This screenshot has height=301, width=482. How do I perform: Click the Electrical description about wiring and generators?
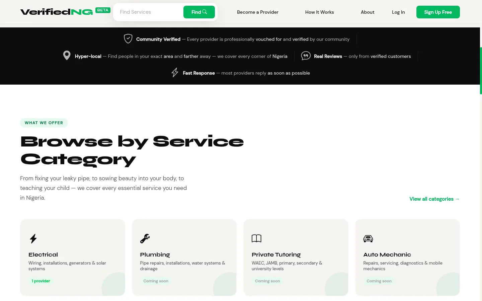pyautogui.click(x=67, y=266)
